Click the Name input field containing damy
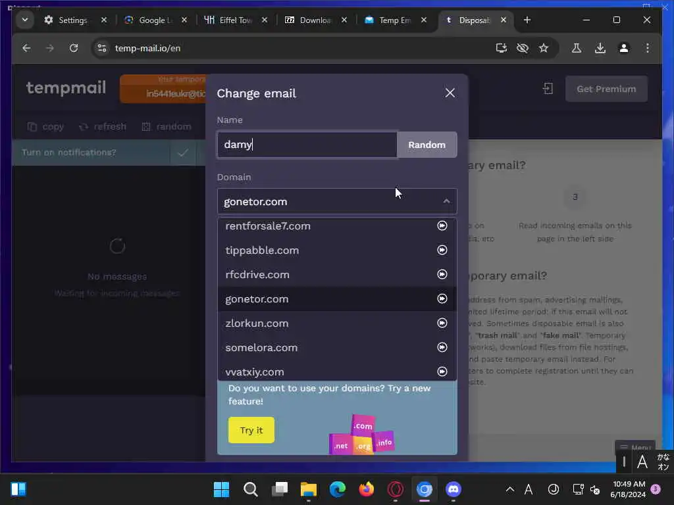 [x=307, y=145]
